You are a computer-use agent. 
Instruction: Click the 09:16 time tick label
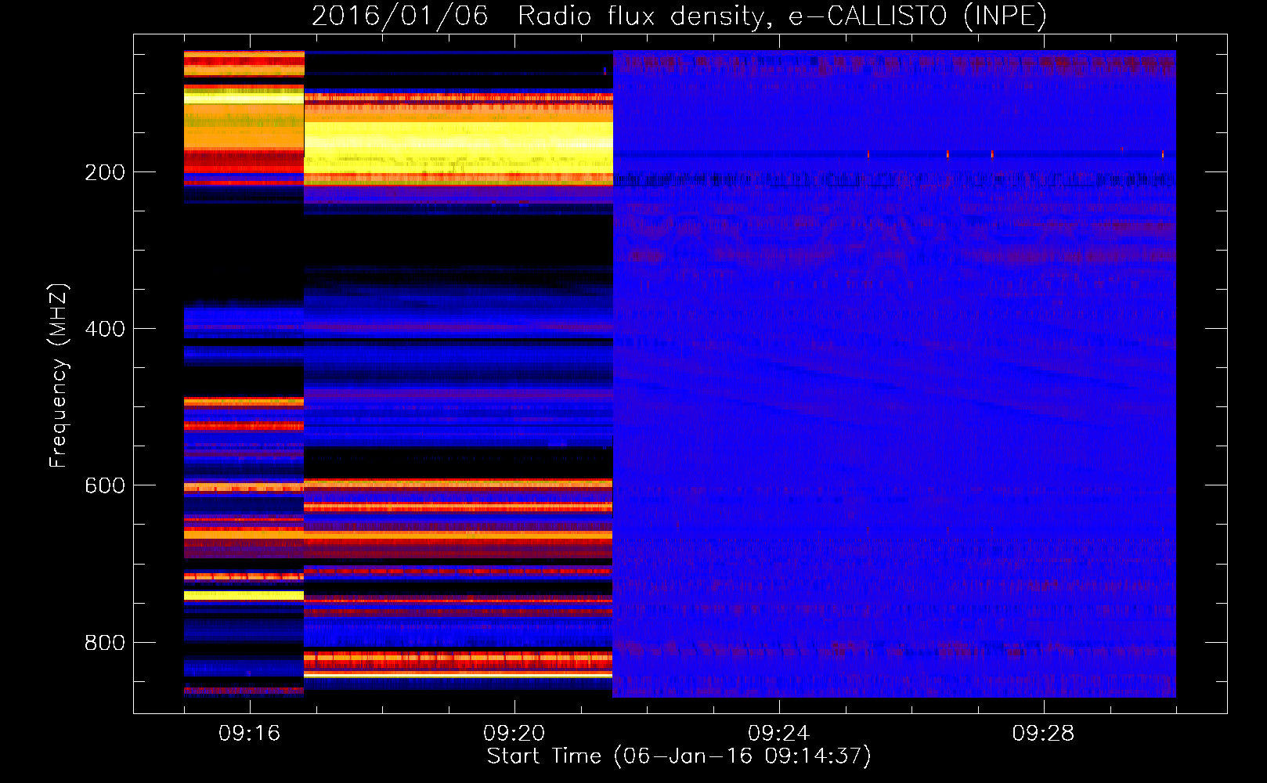(x=250, y=734)
